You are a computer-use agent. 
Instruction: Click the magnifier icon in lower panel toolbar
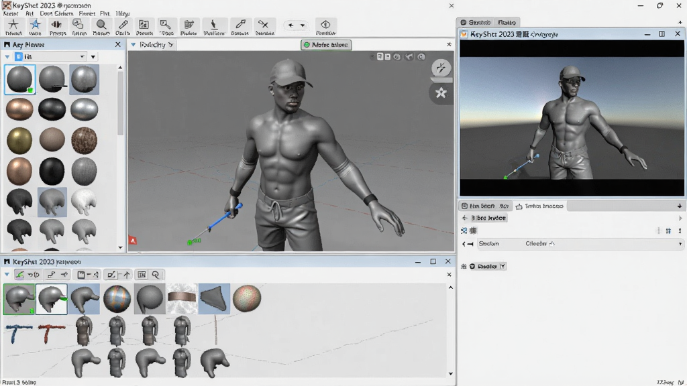[156, 275]
